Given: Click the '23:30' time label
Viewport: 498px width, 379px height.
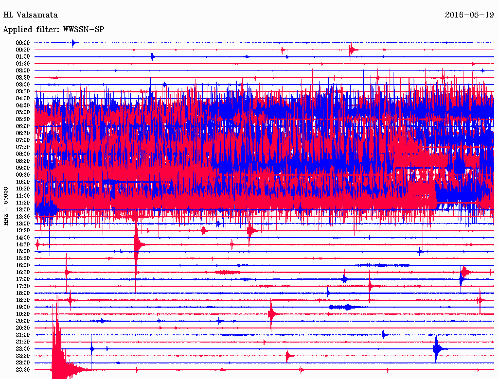Looking at the screenshot, I should [x=23, y=370].
